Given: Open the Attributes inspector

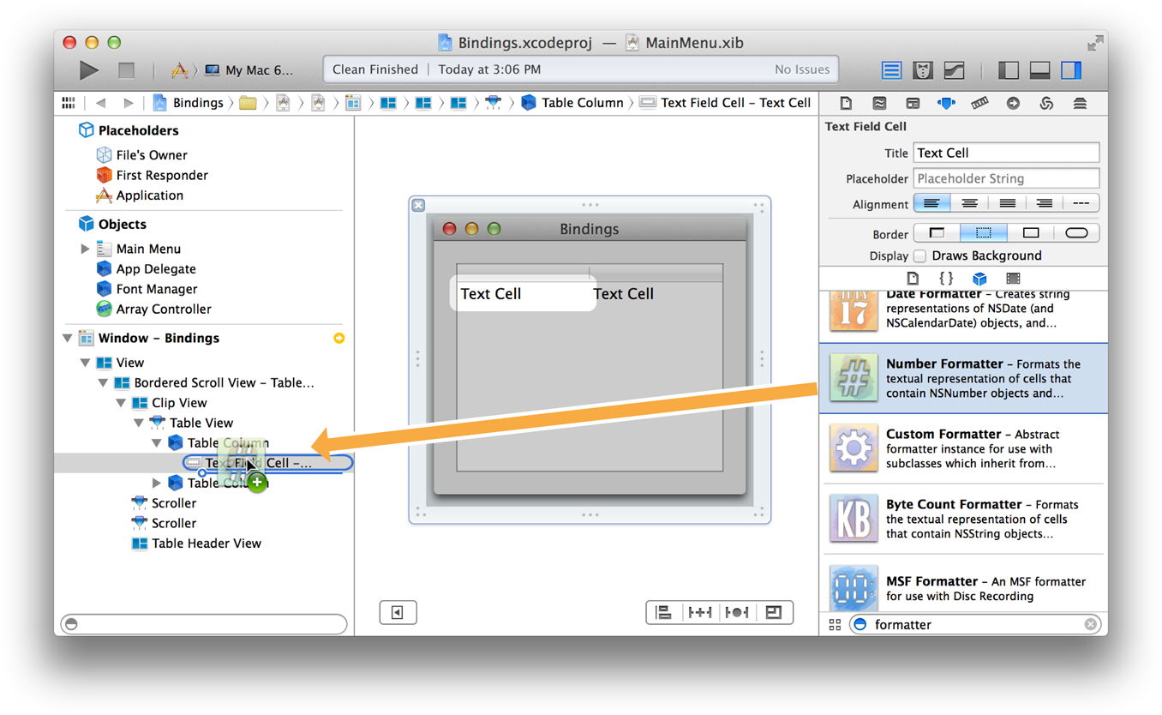Looking at the screenshot, I should click(x=946, y=103).
